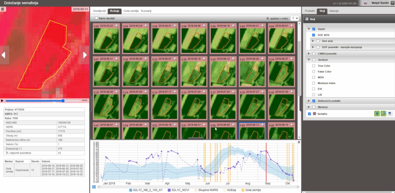Select the 2019-09-13 highlighted thumbnail
395x193 pixels.
tap(252, 131)
